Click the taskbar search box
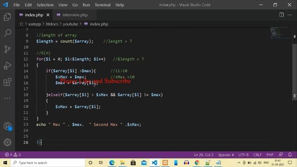 click(48, 163)
